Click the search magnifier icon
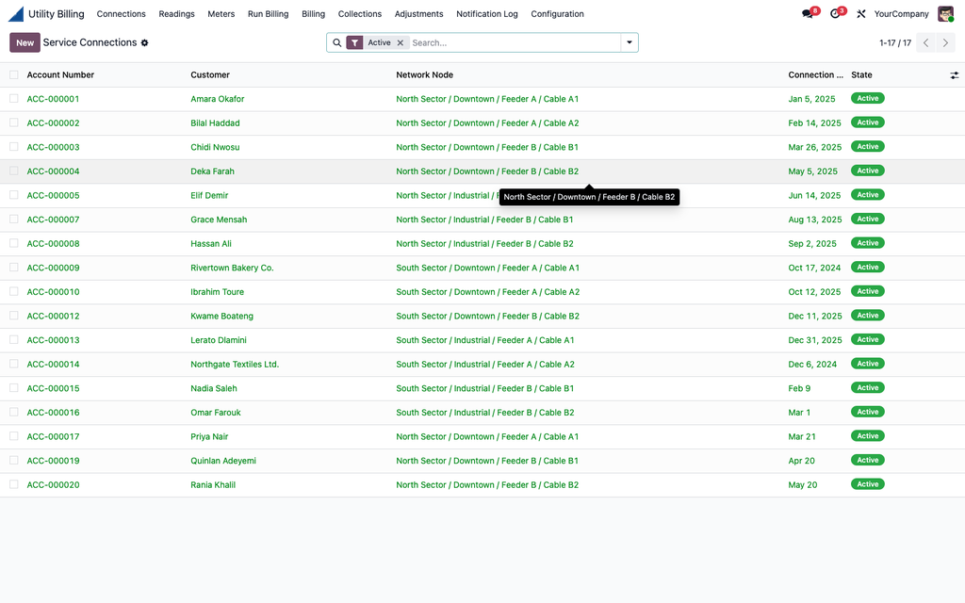 click(336, 42)
